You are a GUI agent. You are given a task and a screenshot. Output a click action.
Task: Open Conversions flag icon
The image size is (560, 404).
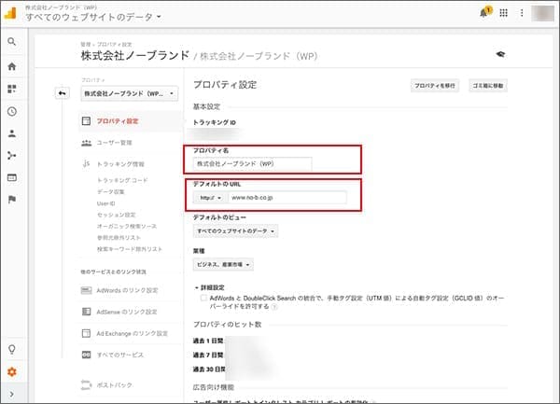coord(12,199)
